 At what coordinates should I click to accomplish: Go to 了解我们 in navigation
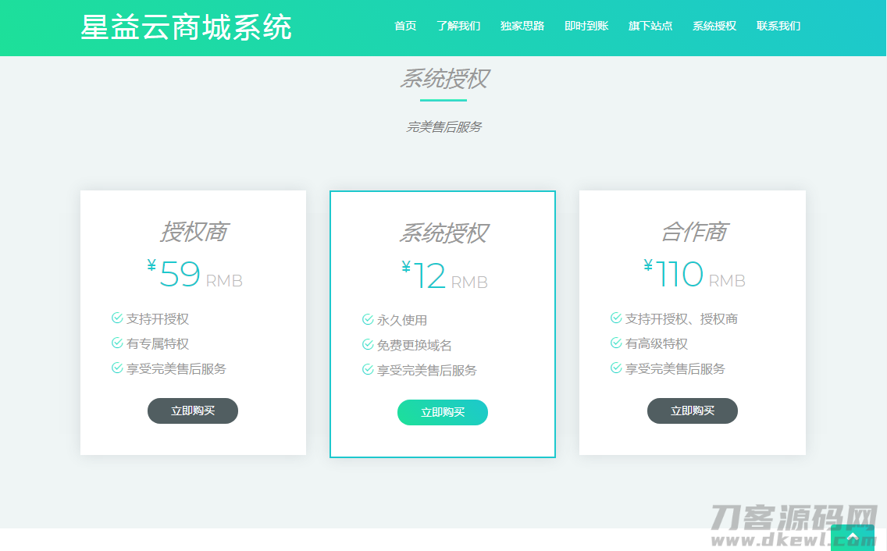[458, 26]
